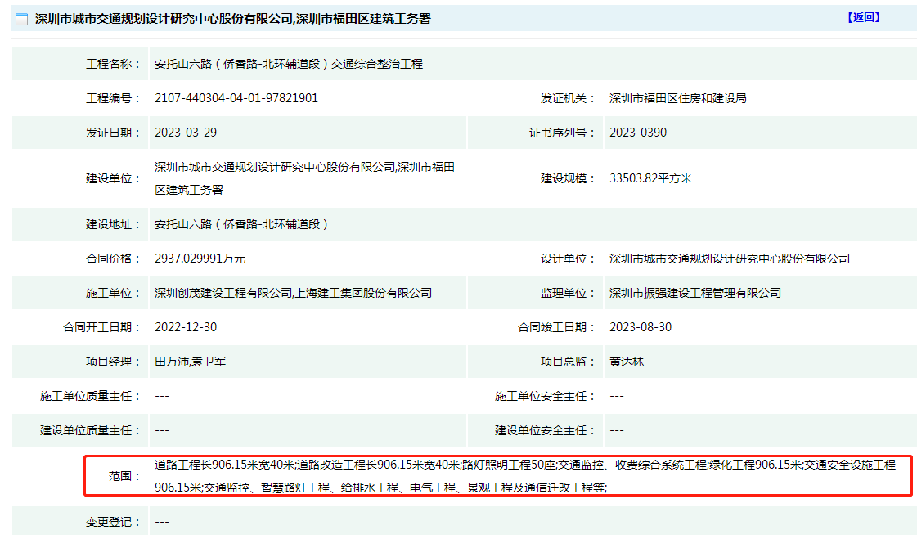This screenshot has height=535, width=917.
Task: Click the project number 2107-440304-04-01-97821901
Action: pos(236,98)
